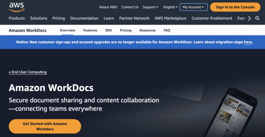Expand the English language dropdown
This screenshot has height=137, width=265.
point(170,7)
